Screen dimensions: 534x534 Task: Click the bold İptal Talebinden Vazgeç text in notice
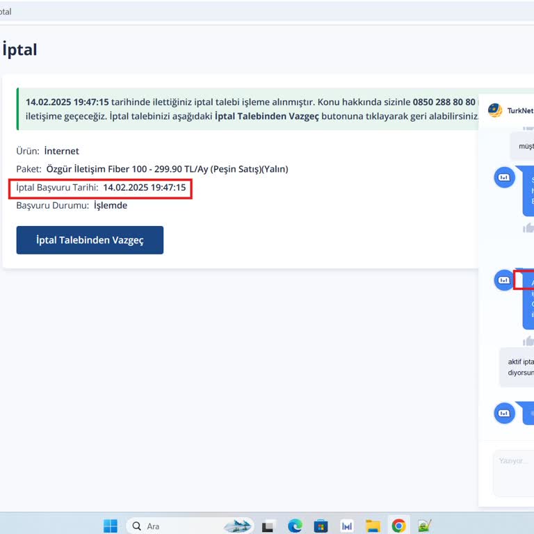tap(267, 116)
